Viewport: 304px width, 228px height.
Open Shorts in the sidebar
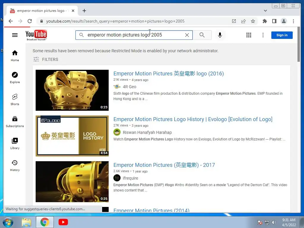(x=15, y=100)
